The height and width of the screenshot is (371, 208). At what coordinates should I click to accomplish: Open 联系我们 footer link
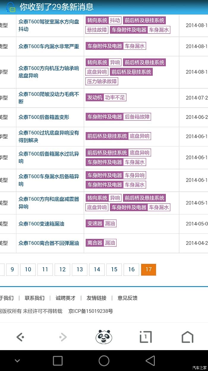(x=35, y=298)
